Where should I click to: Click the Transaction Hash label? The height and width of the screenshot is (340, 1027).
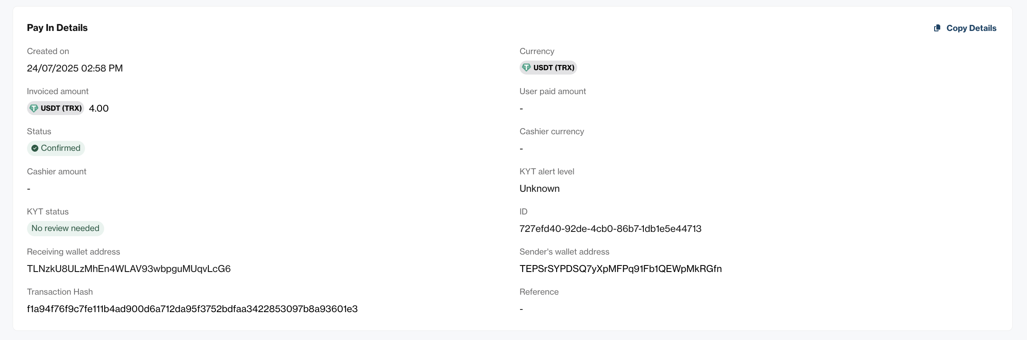tap(60, 292)
